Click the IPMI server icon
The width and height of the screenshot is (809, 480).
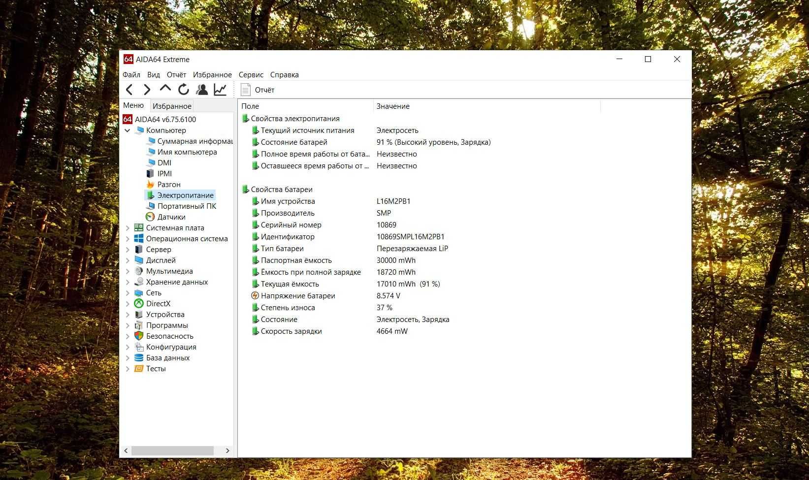pyautogui.click(x=150, y=173)
